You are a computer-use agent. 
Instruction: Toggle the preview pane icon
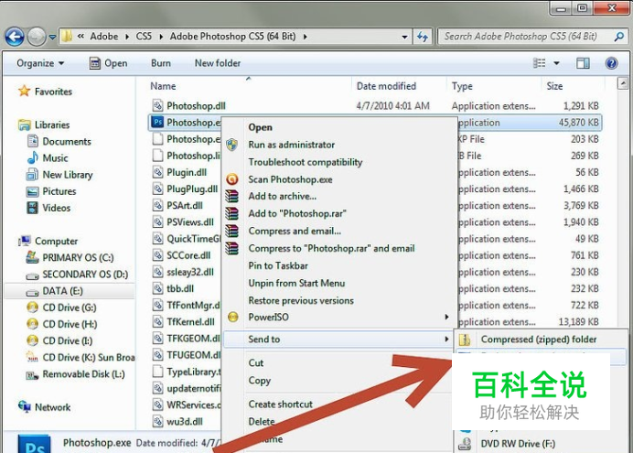[583, 63]
